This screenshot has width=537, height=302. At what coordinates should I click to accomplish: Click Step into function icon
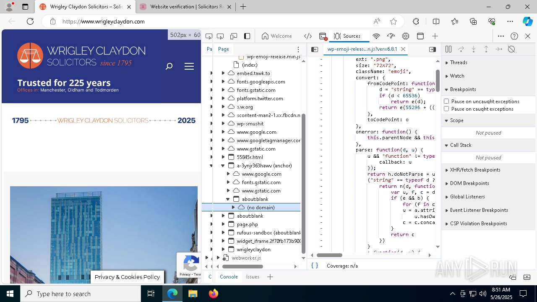point(474,49)
